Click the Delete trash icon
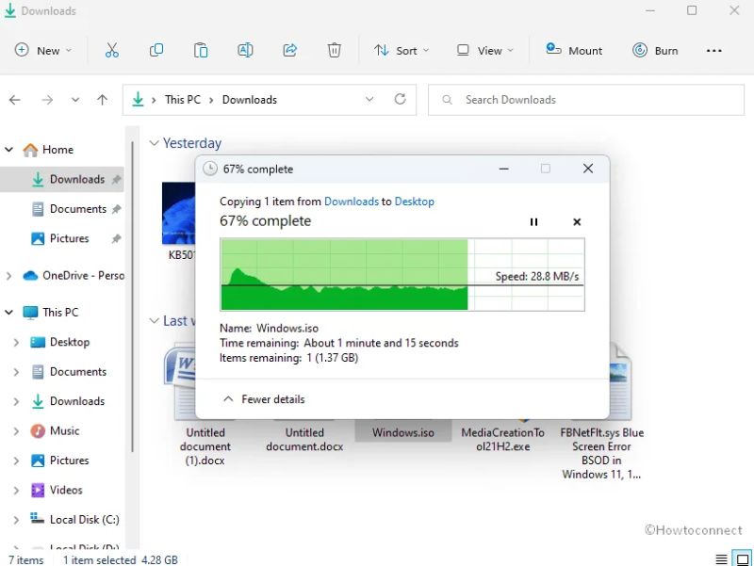 [335, 50]
